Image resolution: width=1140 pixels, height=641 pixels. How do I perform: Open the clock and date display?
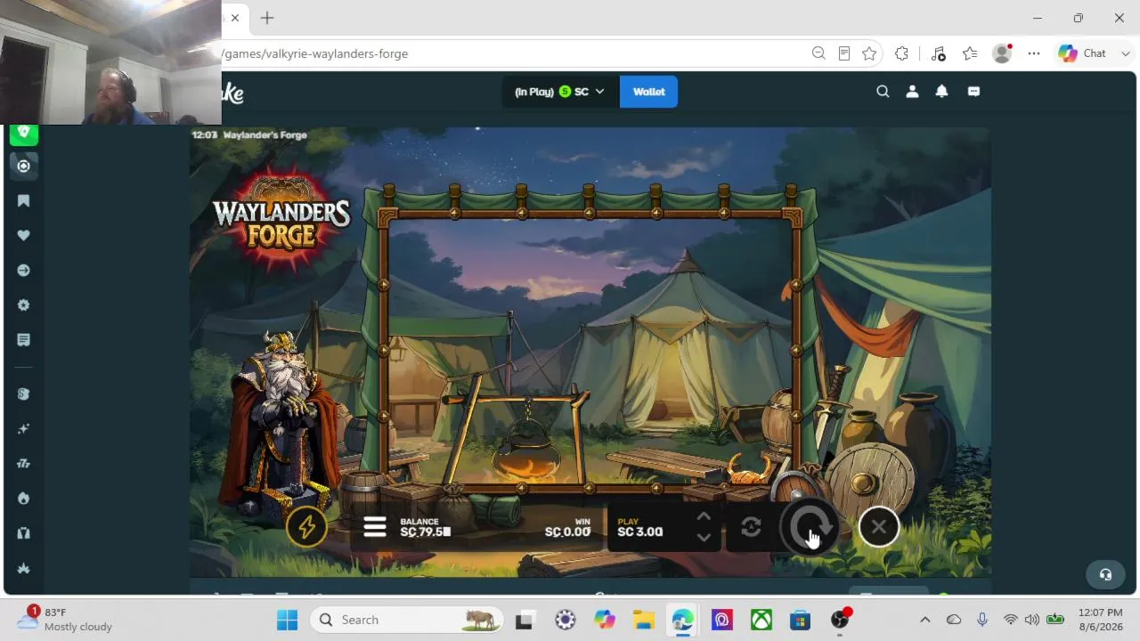pyautogui.click(x=1101, y=620)
